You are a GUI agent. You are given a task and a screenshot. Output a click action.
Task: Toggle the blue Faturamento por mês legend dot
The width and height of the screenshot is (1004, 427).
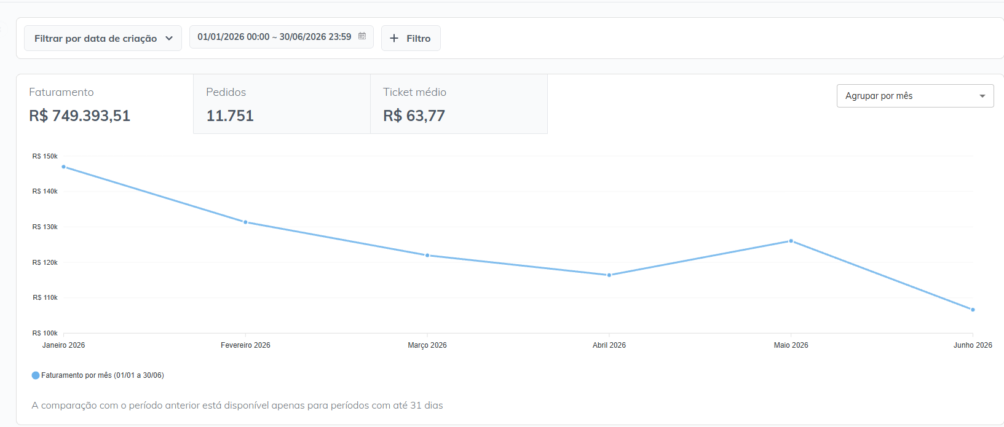click(36, 375)
